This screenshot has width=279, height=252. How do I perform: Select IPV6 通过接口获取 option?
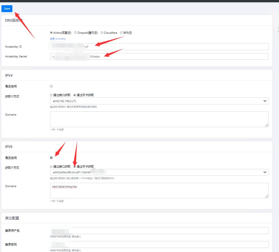51,167
